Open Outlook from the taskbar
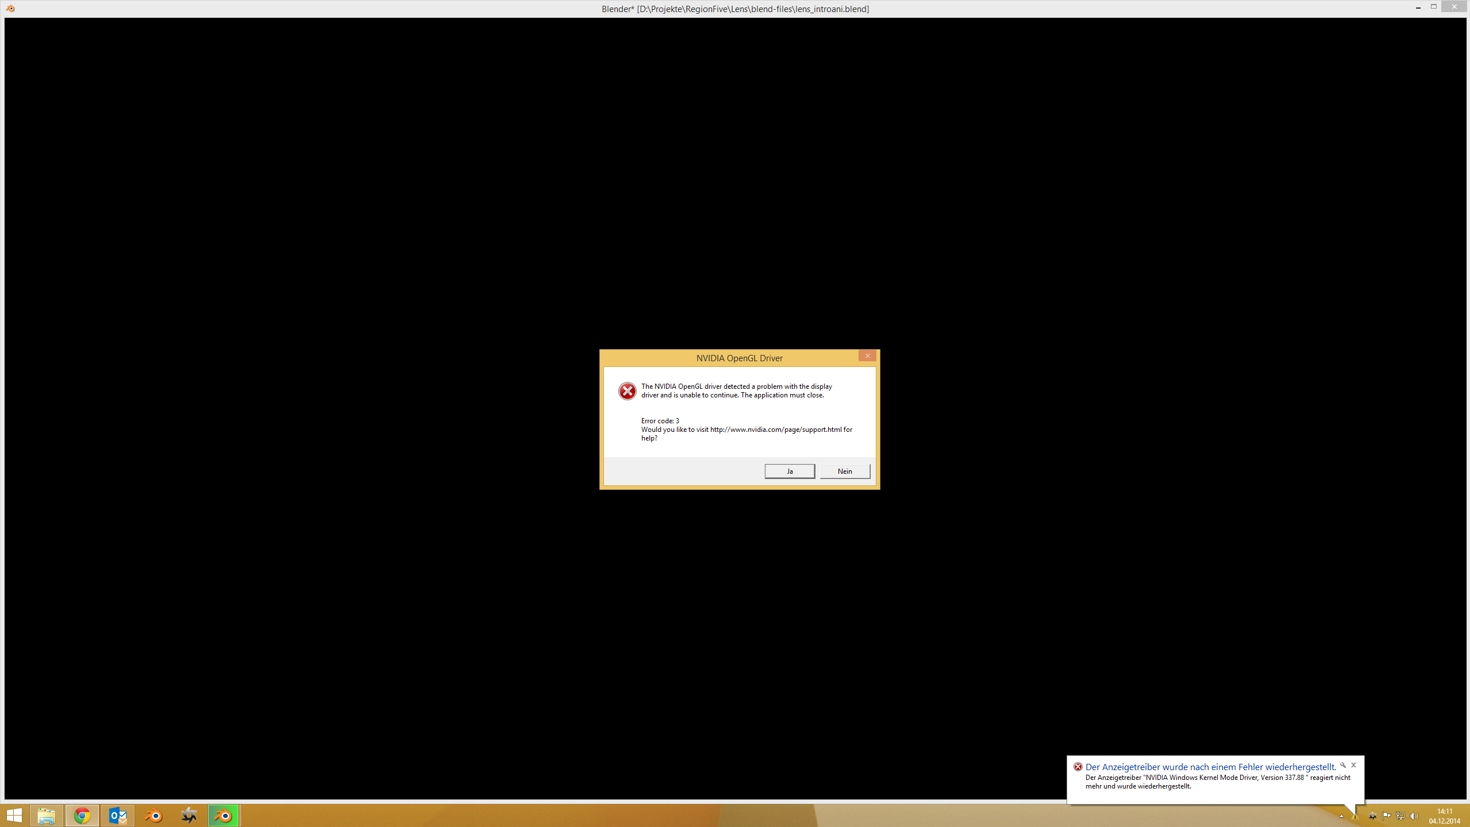The image size is (1470, 827). [x=118, y=815]
